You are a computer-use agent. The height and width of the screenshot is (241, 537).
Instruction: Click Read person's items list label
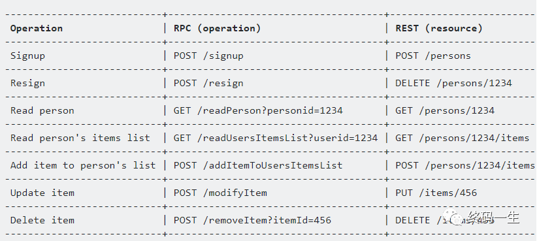[80, 138]
